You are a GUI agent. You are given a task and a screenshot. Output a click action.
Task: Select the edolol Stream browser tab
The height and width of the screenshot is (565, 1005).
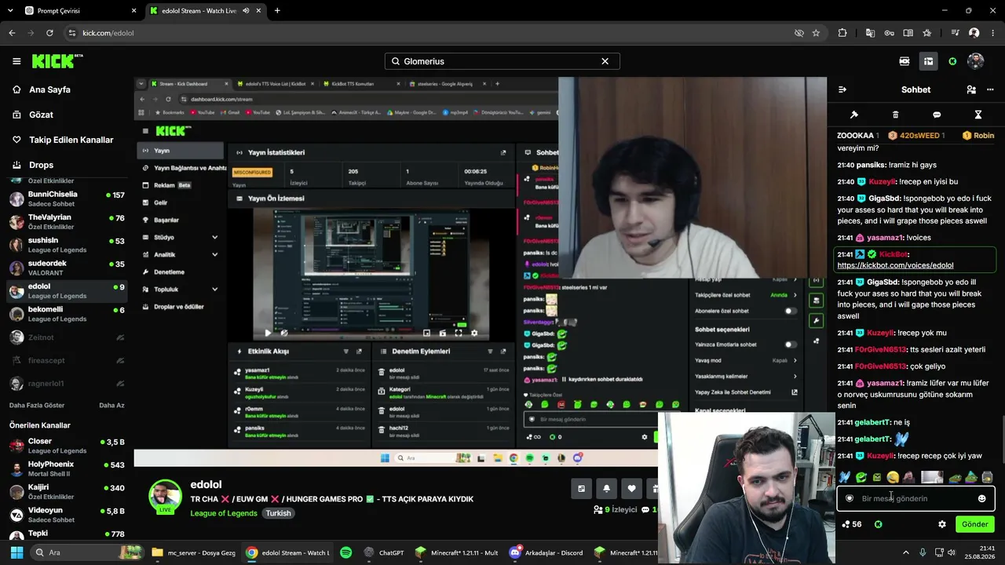click(x=206, y=11)
